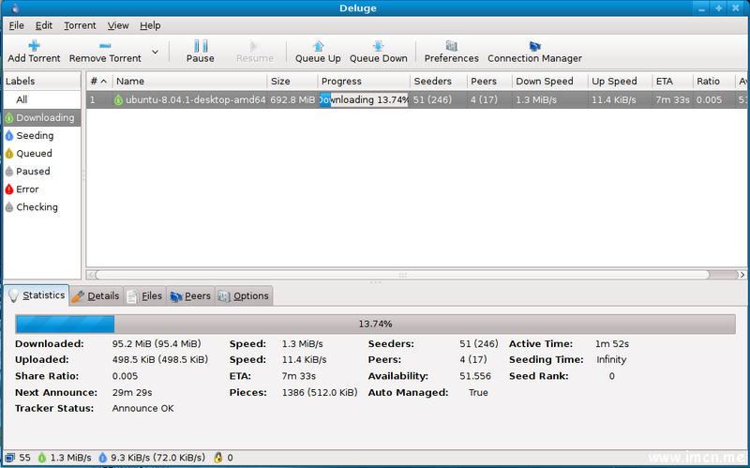The image size is (750, 468).
Task: Sort torrents by Size column
Action: (x=292, y=81)
